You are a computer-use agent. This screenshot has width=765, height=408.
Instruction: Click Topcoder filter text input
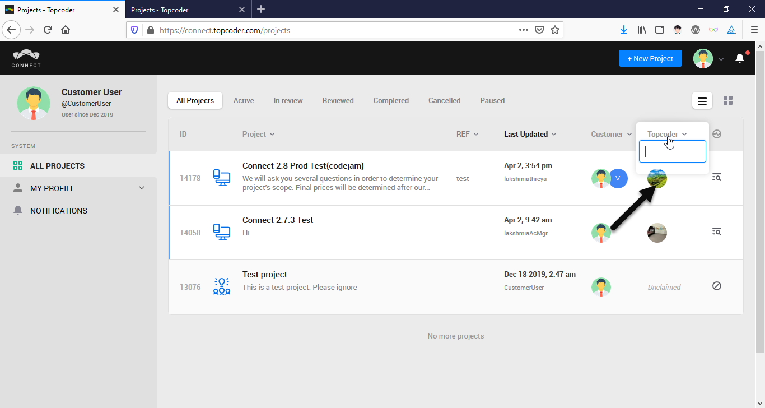point(672,151)
